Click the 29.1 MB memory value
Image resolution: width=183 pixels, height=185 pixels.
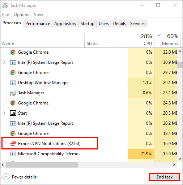point(170,83)
